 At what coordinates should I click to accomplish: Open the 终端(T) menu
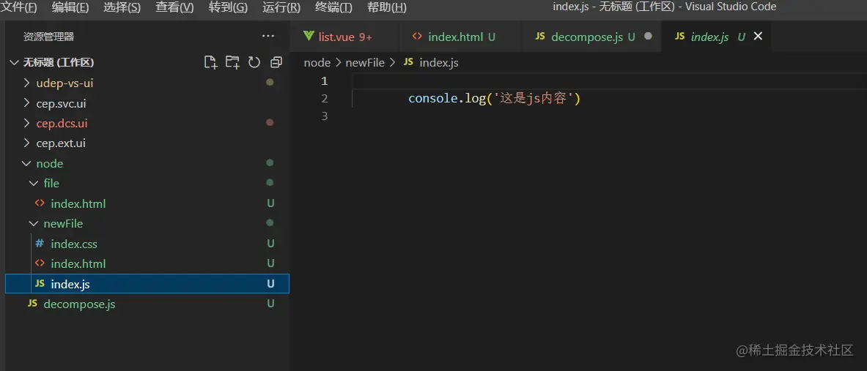point(333,7)
